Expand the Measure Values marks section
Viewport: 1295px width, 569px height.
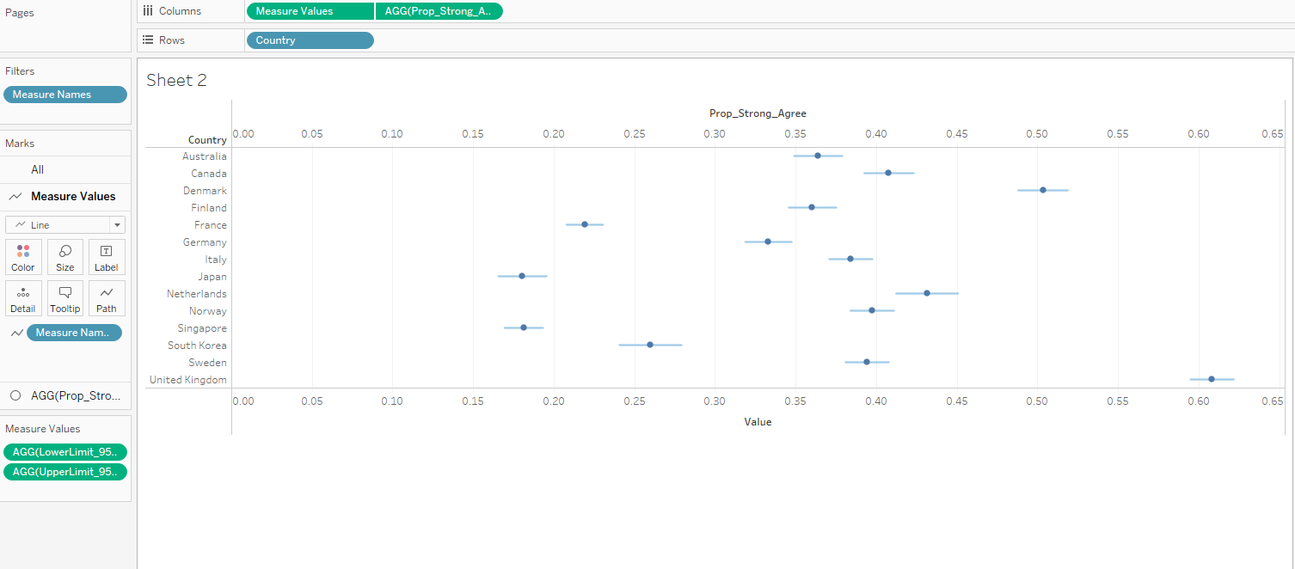tap(72, 196)
